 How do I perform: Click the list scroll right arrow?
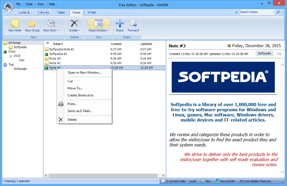pyautogui.click(x=163, y=175)
